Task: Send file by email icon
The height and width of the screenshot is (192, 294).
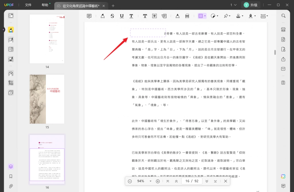Action: click(x=283, y=69)
